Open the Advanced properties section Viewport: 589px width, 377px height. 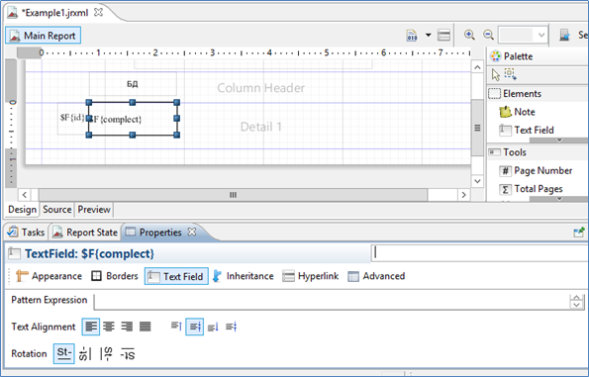pos(376,276)
